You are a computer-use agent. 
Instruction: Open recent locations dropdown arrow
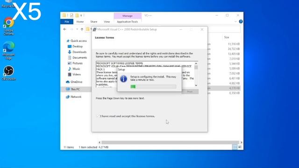tap(77, 29)
